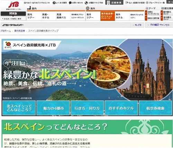The height and width of the screenshot is (148, 173).
Task: Select the 旅館・ホテル menu item
Action: 49,16
